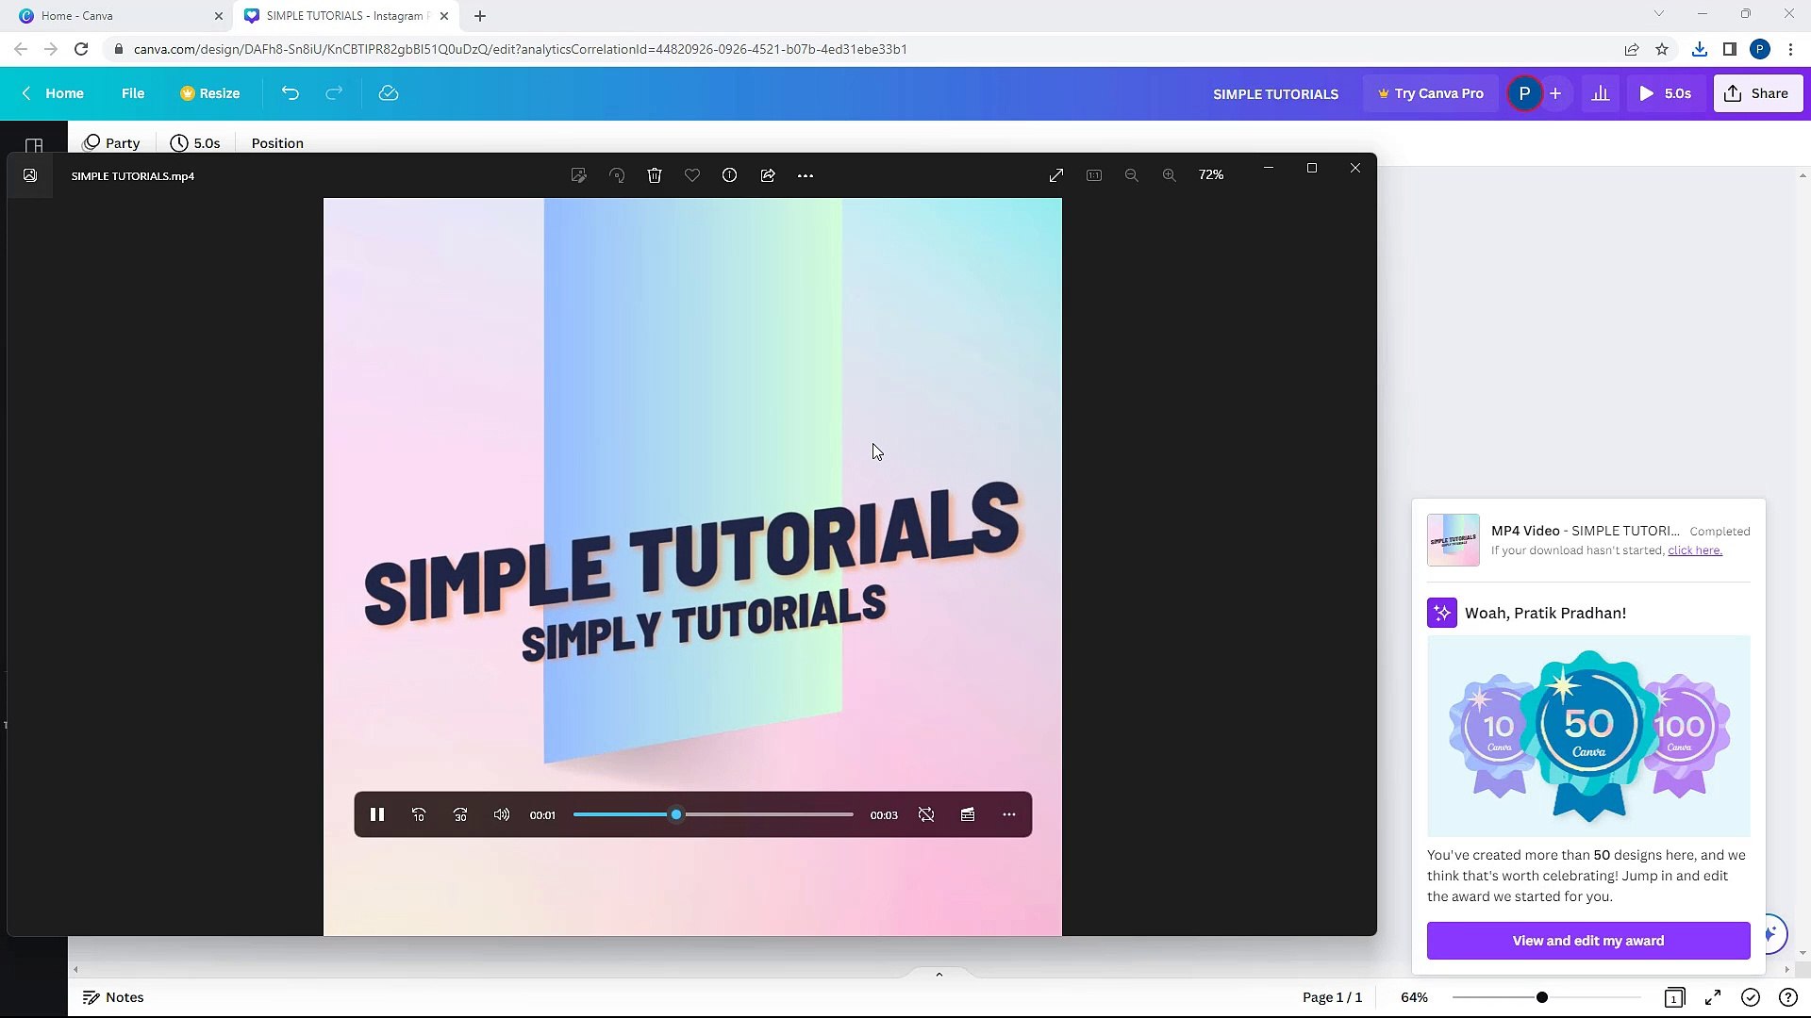Viewport: 1811px width, 1018px height.
Task: Click the Undo icon in Canva toolbar
Action: tap(290, 93)
